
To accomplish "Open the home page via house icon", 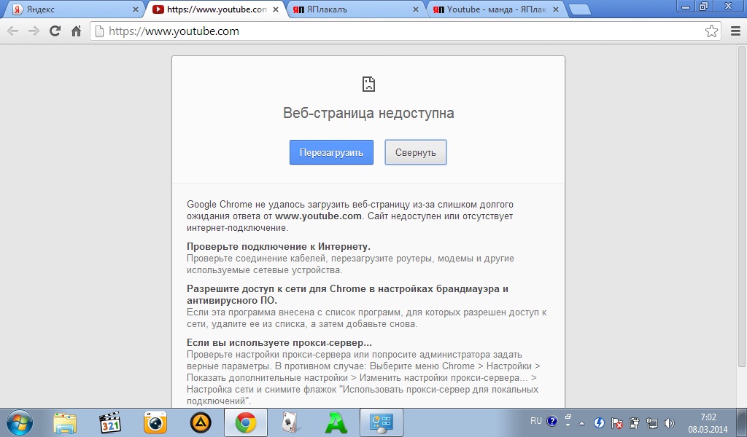I will [x=76, y=31].
